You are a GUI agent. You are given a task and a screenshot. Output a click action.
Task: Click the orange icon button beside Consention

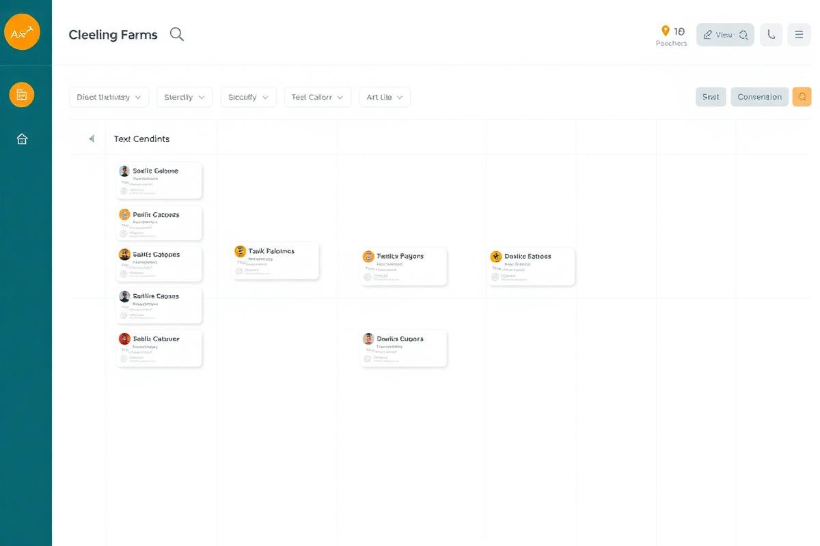point(802,97)
